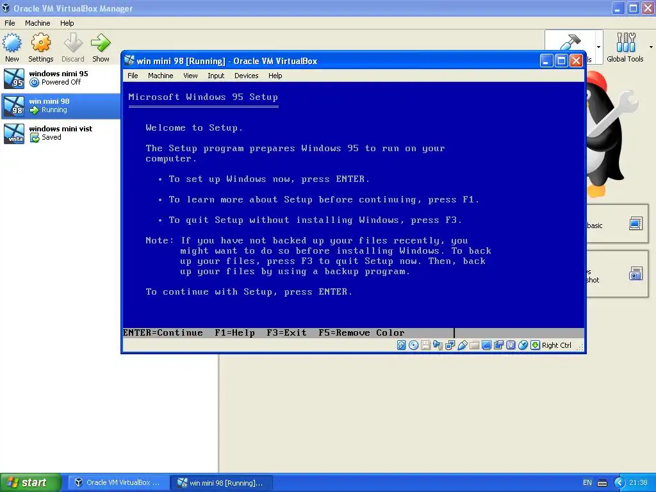Click the network adapter status icon
The width and height of the screenshot is (656, 492).
[450, 345]
